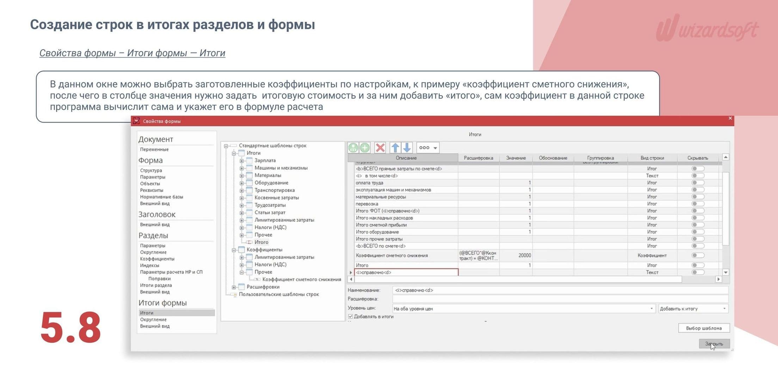Click the Машины и механизмы table icon
Viewport: 778px width, 373px height.
tap(249, 168)
